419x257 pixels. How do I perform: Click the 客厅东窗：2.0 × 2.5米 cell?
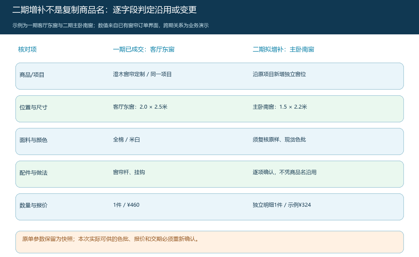[140, 107]
